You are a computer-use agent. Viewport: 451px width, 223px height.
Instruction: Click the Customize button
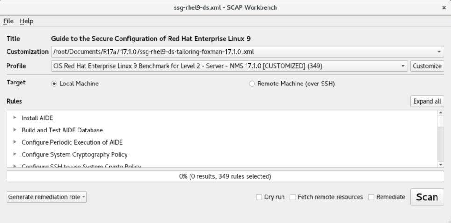427,66
